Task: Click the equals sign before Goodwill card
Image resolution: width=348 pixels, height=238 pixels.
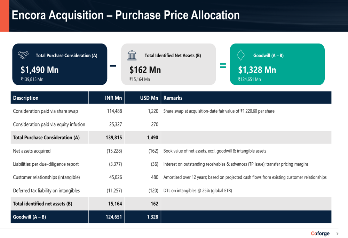Action: (x=223, y=65)
